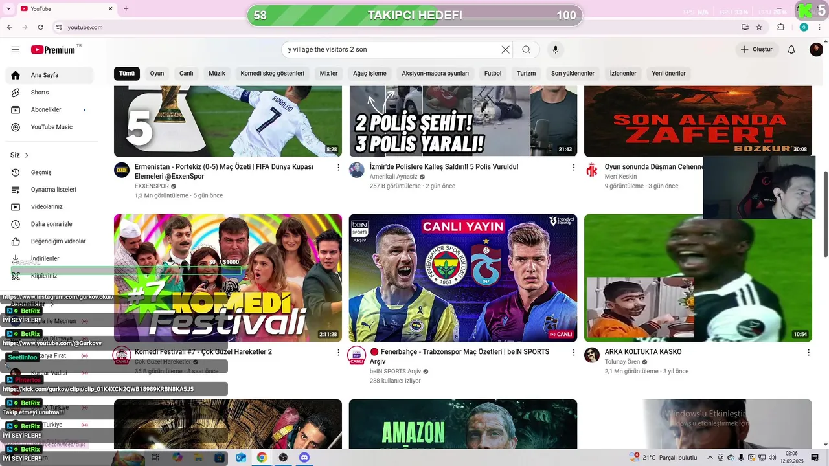Viewport: 829px width, 466px height.
Task: Open the EXXENSPOR channel avatar
Action: [122, 170]
